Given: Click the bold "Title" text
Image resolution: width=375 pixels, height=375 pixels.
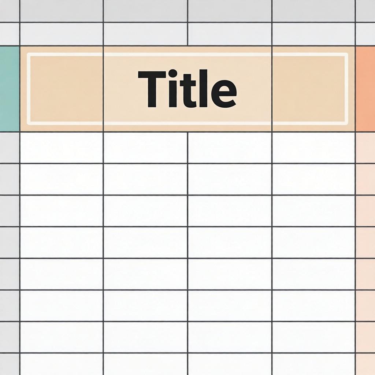Looking at the screenshot, I should click(187, 89).
